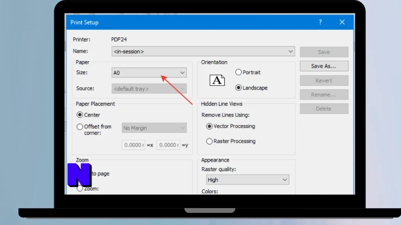Click the help question mark icon
Screen dimensions: 401x225
tap(320, 22)
